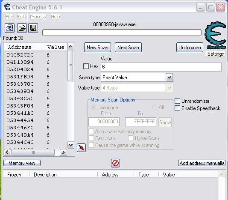Select address 04C52C2C in results
The image size is (228, 200).
pos(20,55)
